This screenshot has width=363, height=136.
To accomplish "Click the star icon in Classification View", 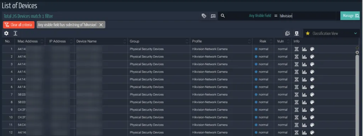I will point(307,33).
